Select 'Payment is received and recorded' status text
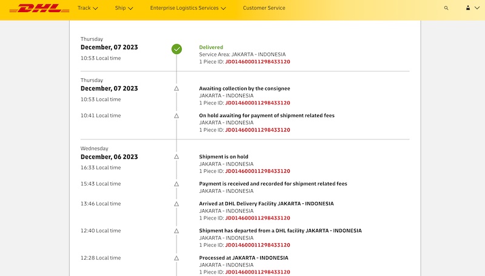485x276 pixels. tap(273, 184)
